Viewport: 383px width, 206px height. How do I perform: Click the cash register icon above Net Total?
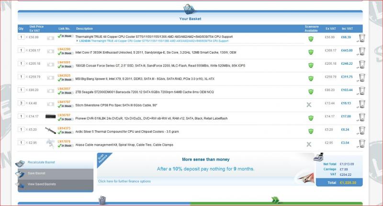click(x=318, y=157)
